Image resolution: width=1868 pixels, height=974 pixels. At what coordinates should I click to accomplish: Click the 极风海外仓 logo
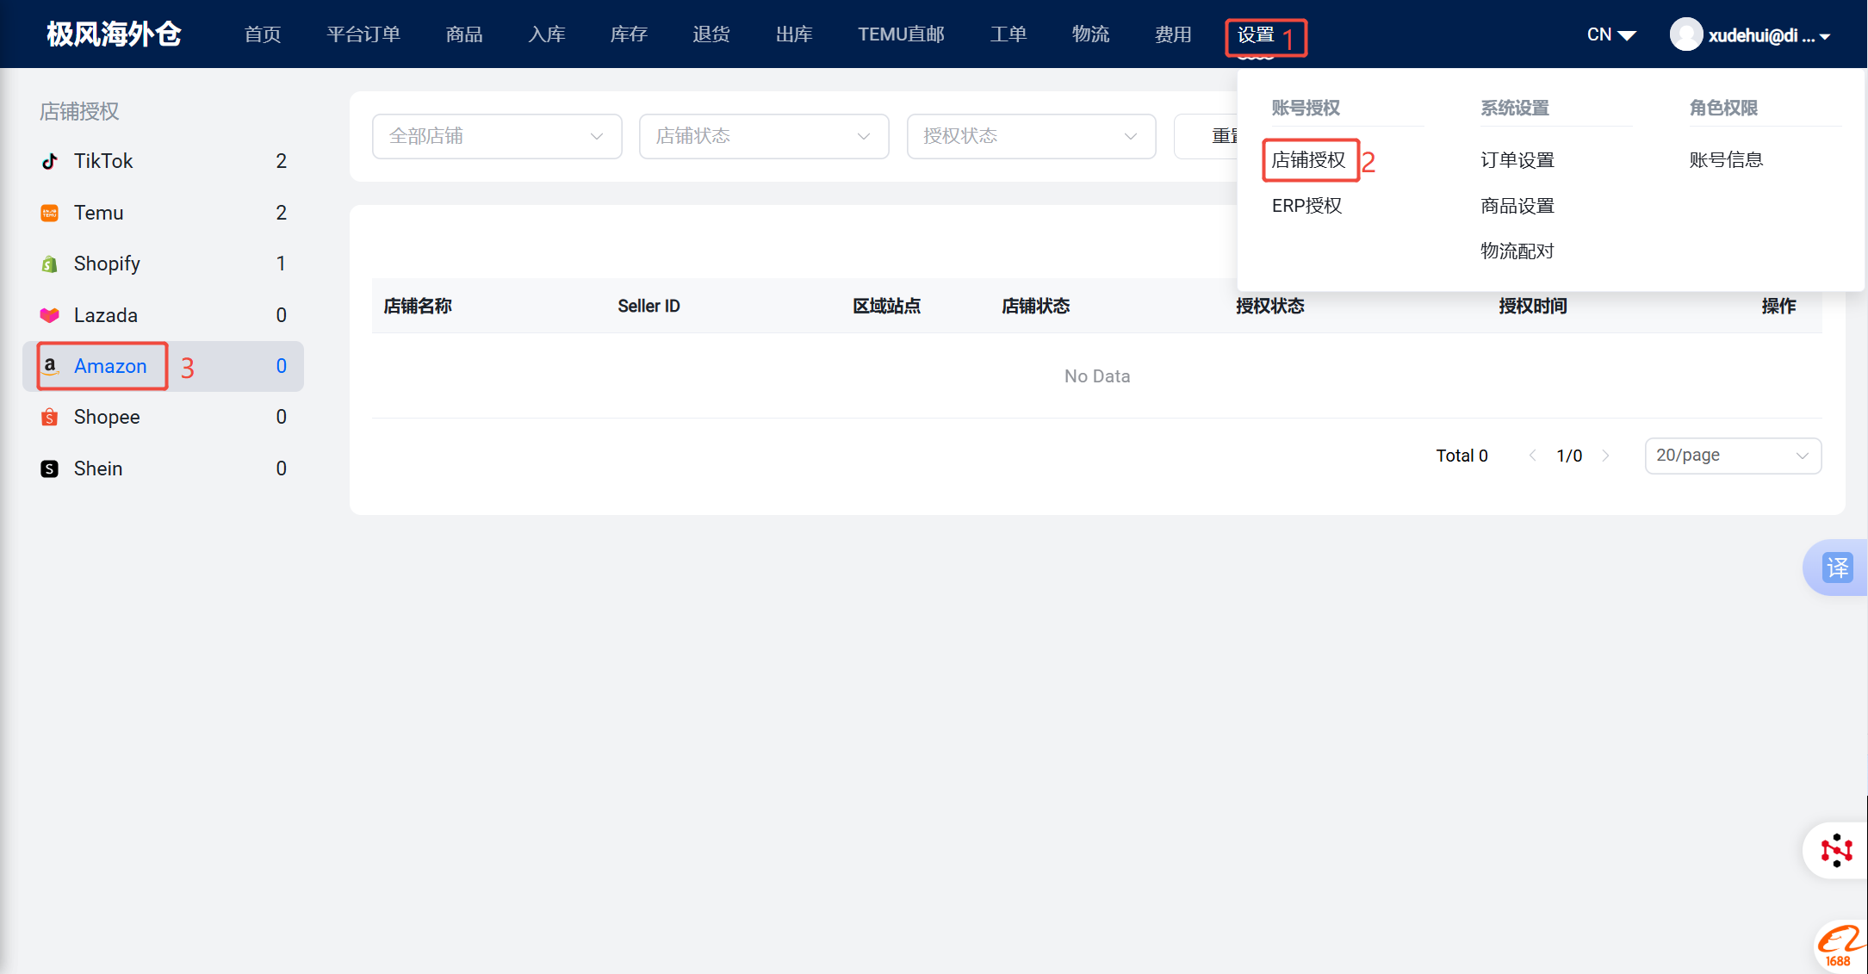click(x=114, y=34)
